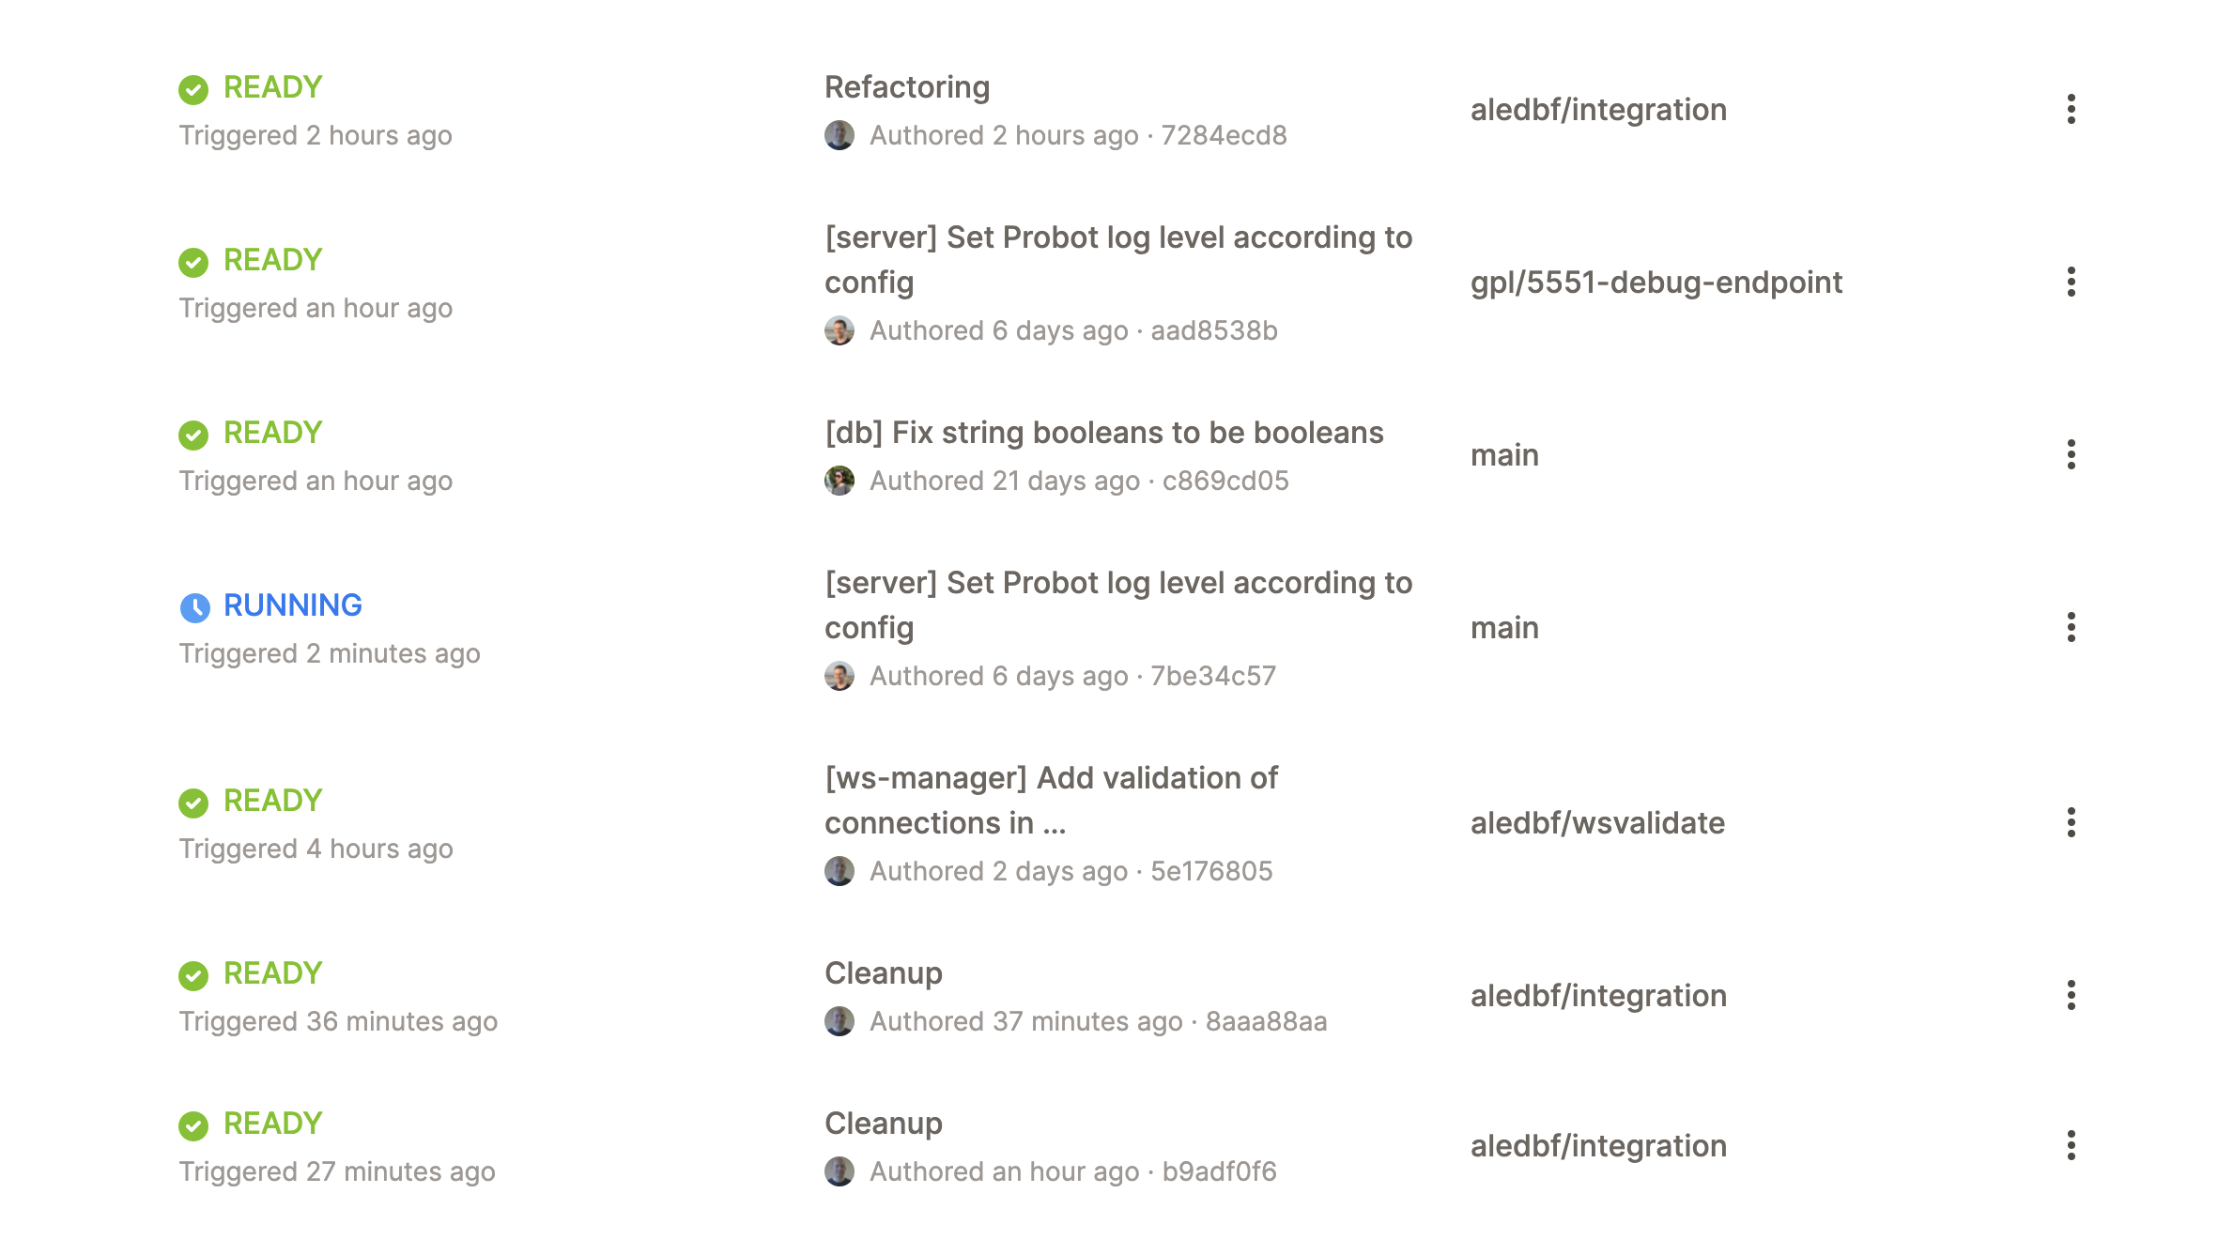Open the aledbf/integration branch link
This screenshot has height=1239, width=2218.
coord(1598,110)
